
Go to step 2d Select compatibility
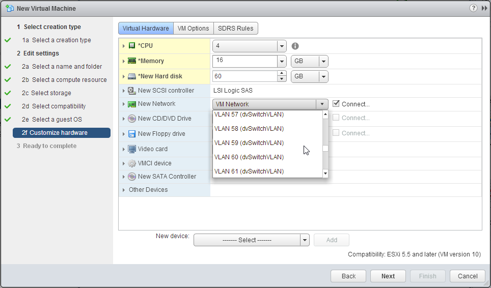(x=53, y=106)
